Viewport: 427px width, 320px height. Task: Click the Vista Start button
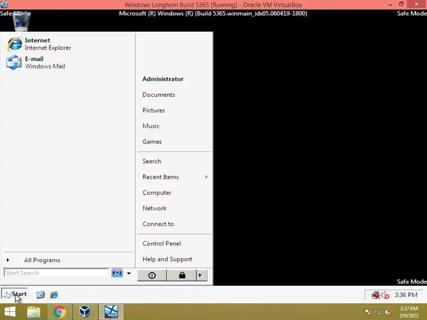tap(15, 294)
